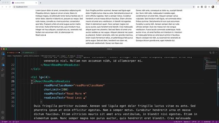Open the editor More Actions menu
The image size is (219, 123).
(217, 53)
